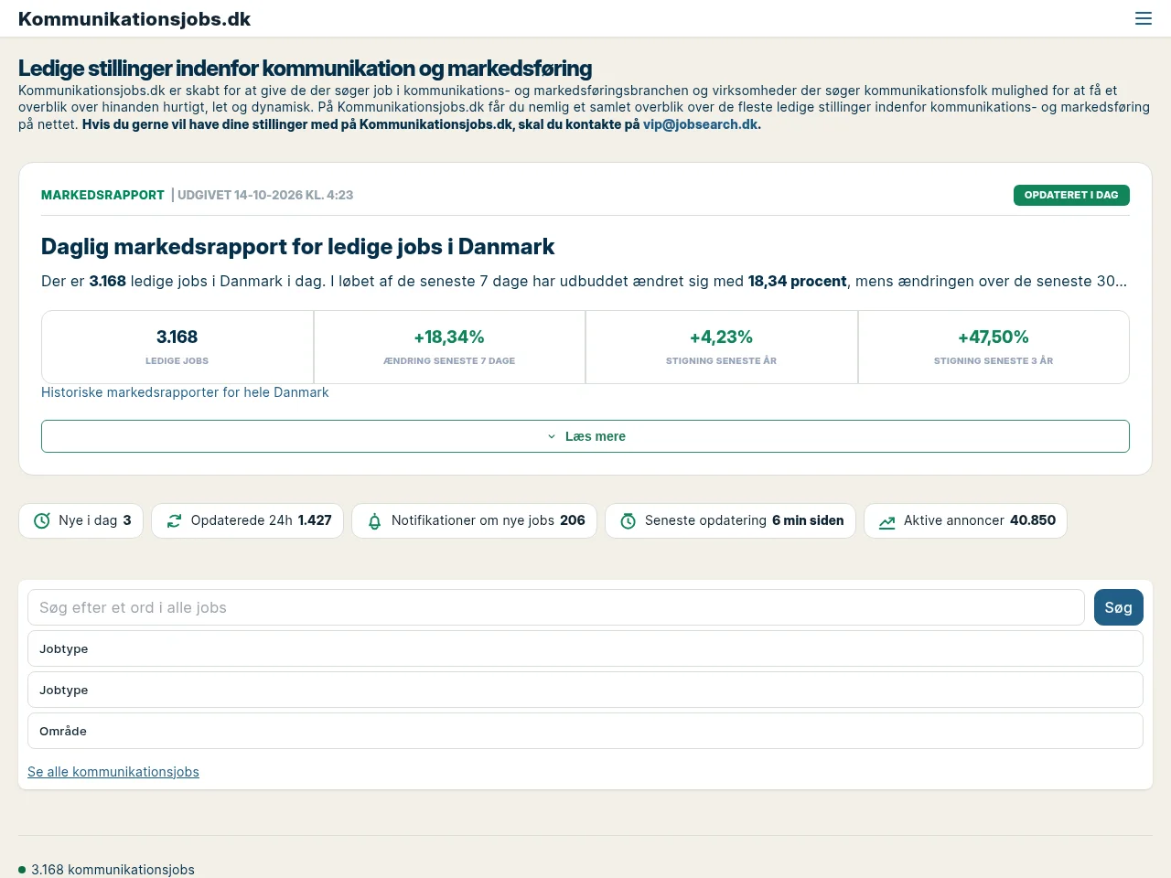Screen dimensions: 1171x878
Task: Expand the report with Læs mere
Action: coord(585,436)
